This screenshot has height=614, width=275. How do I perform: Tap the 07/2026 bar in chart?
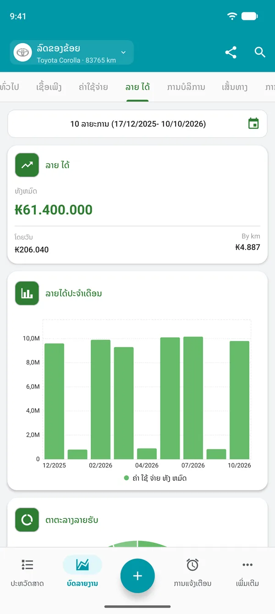(x=193, y=398)
